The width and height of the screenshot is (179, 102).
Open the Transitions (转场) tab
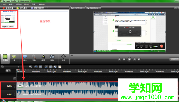(52, 58)
